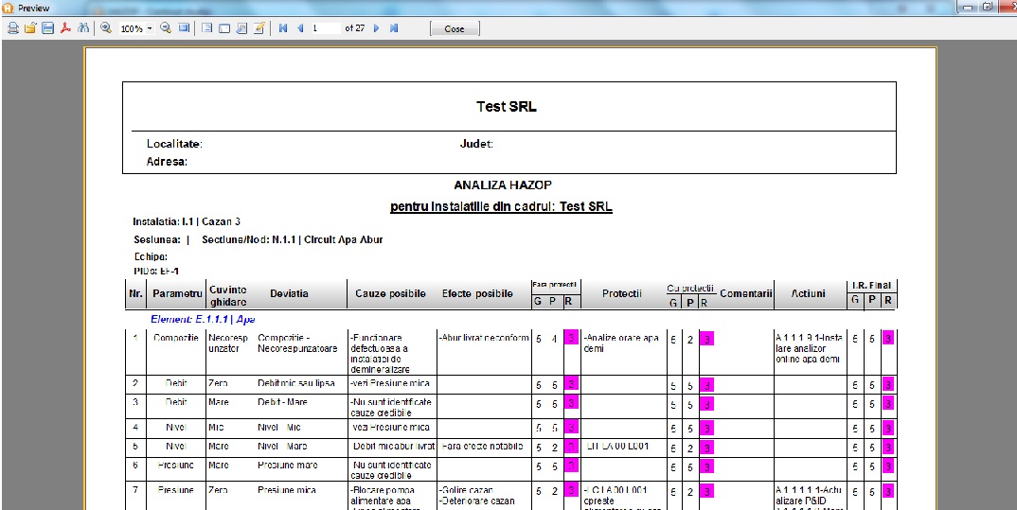Click 'Debit mic sau lipsa' deviation cell
The width and height of the screenshot is (1017, 510).
tap(295, 383)
